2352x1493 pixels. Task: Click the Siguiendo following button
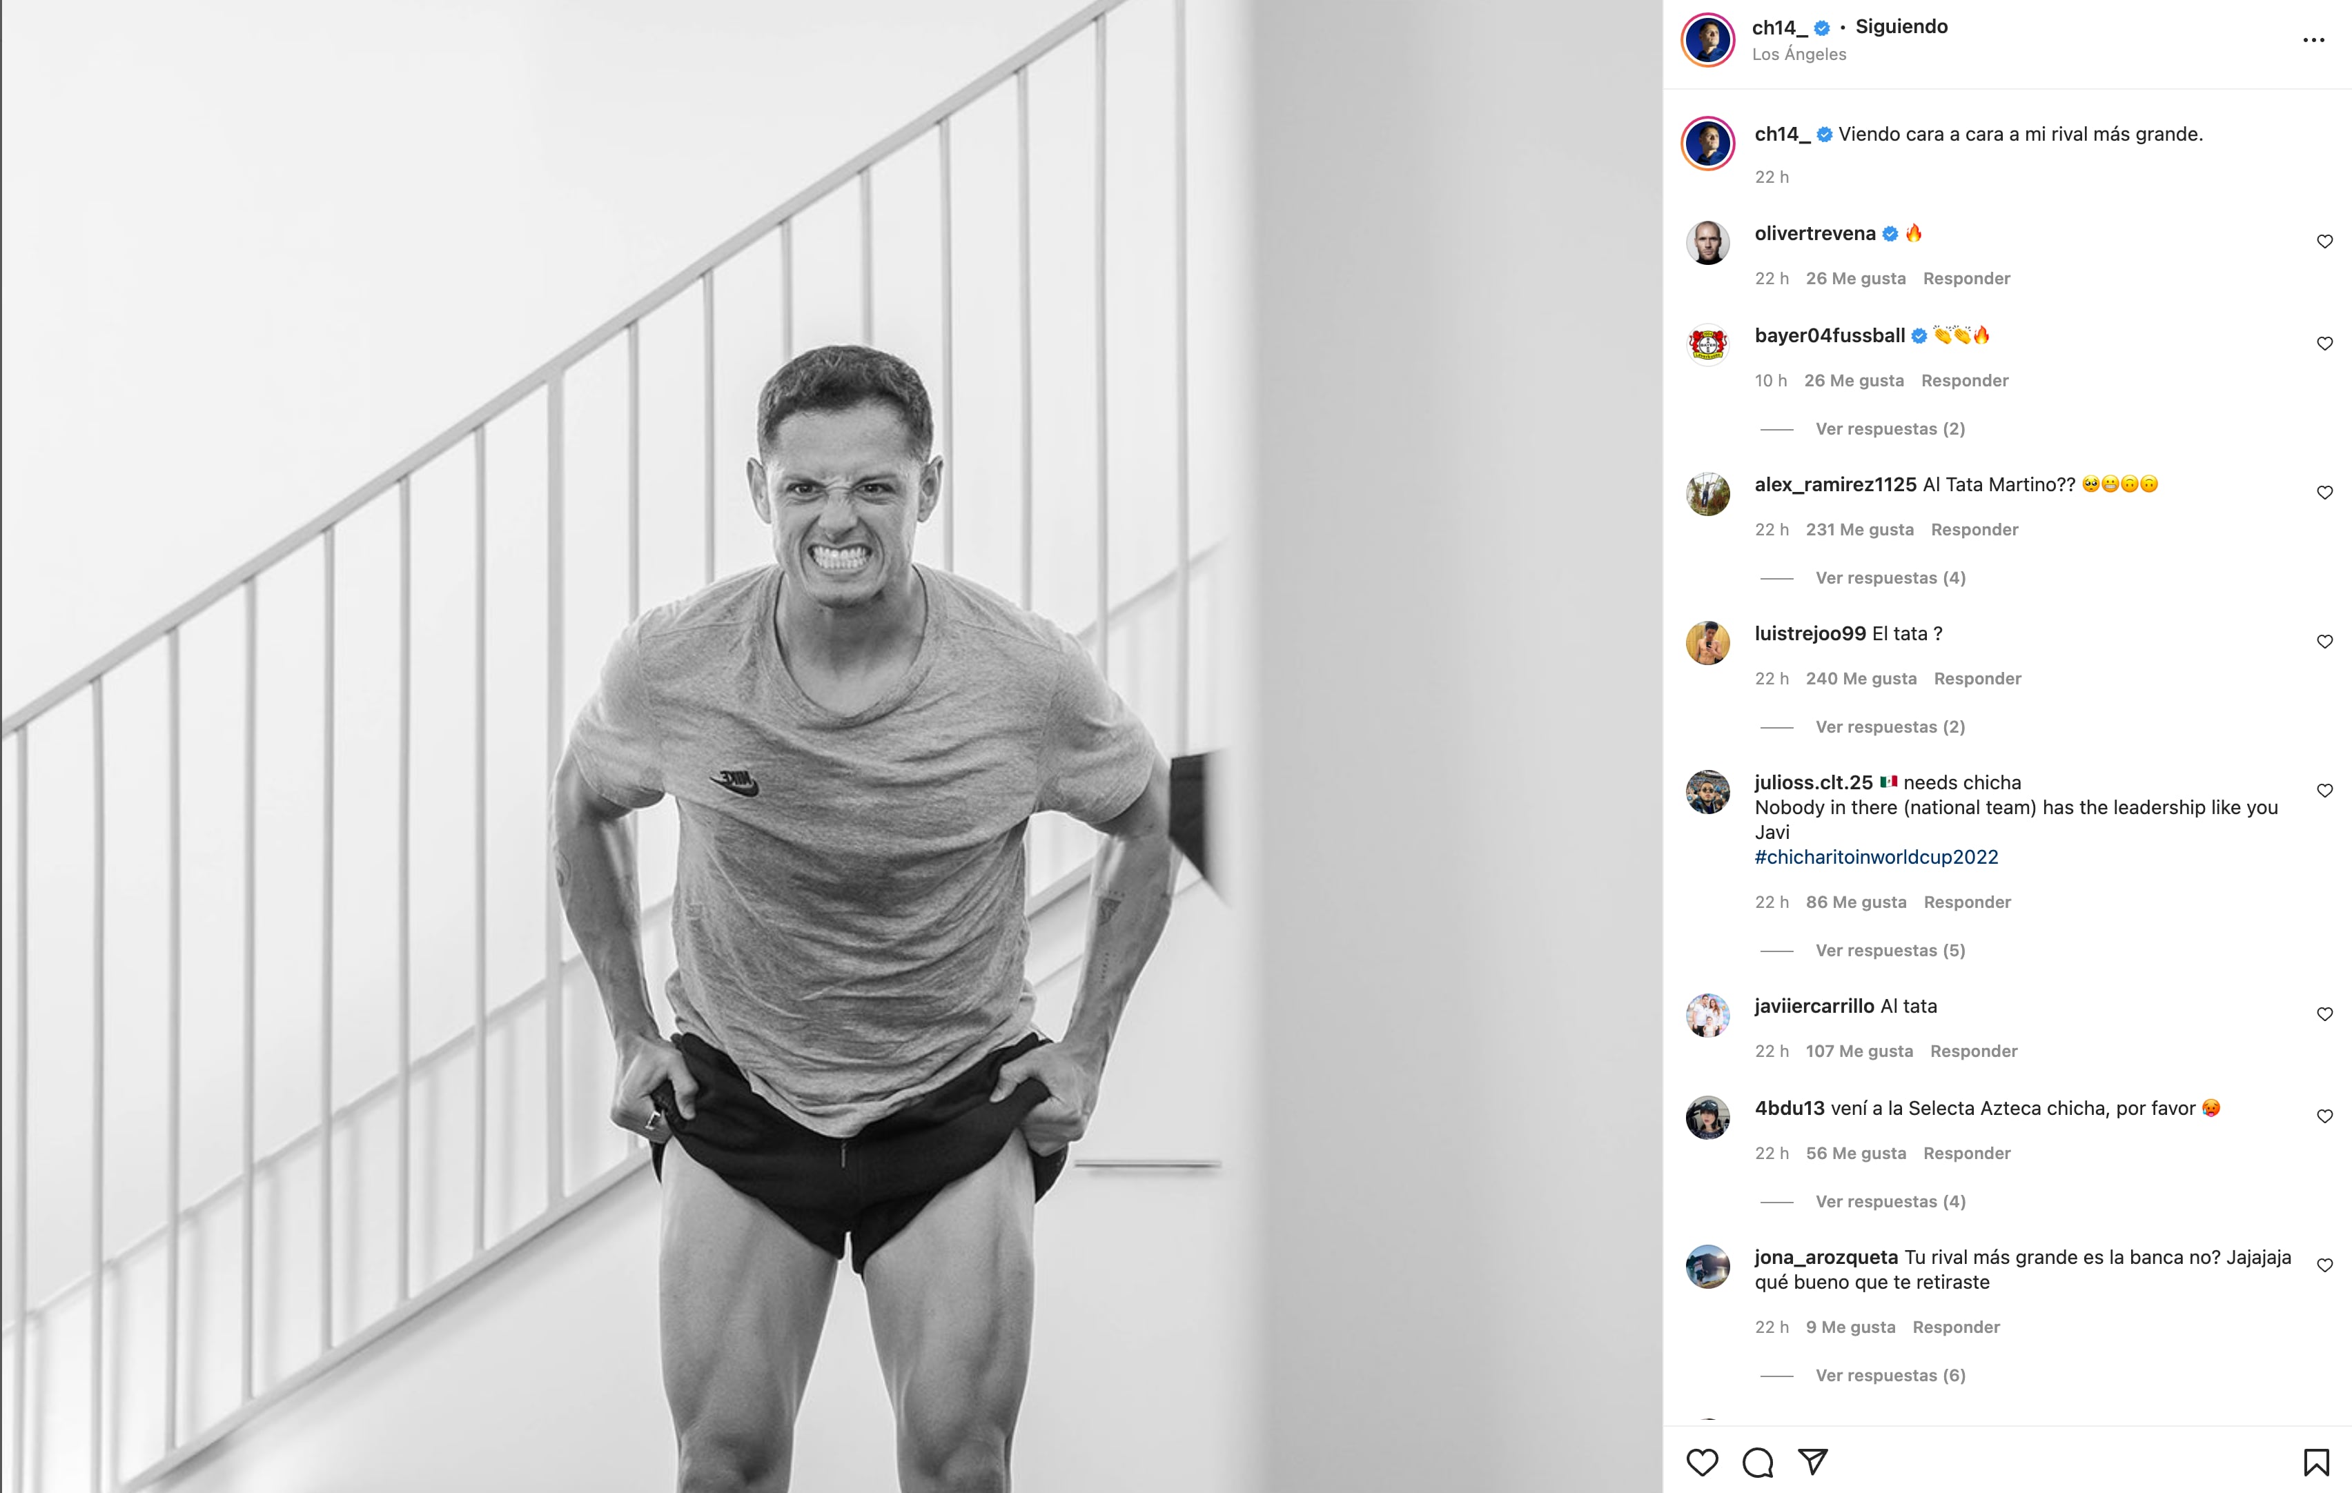(x=1901, y=26)
